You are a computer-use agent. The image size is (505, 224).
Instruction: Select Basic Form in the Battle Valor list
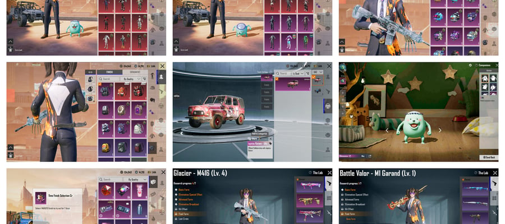pyautogui.click(x=350, y=190)
